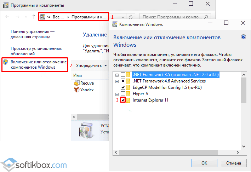
Task: Click the blue help question mark icon
Action: pos(243,37)
